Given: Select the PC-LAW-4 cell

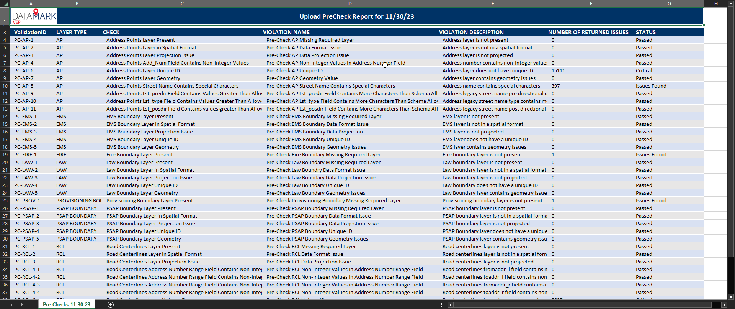Looking at the screenshot, I should pos(31,185).
